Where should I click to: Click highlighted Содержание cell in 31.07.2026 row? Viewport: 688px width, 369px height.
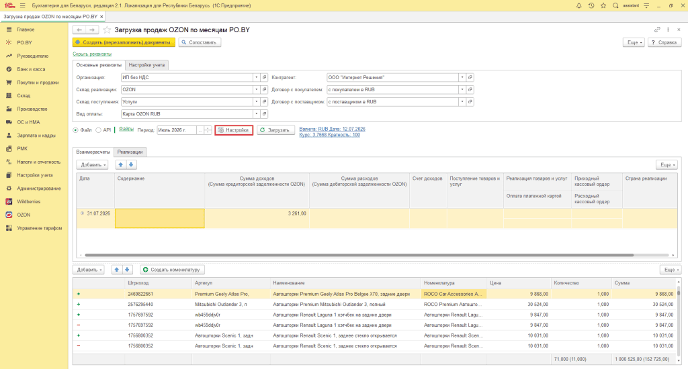coord(160,218)
